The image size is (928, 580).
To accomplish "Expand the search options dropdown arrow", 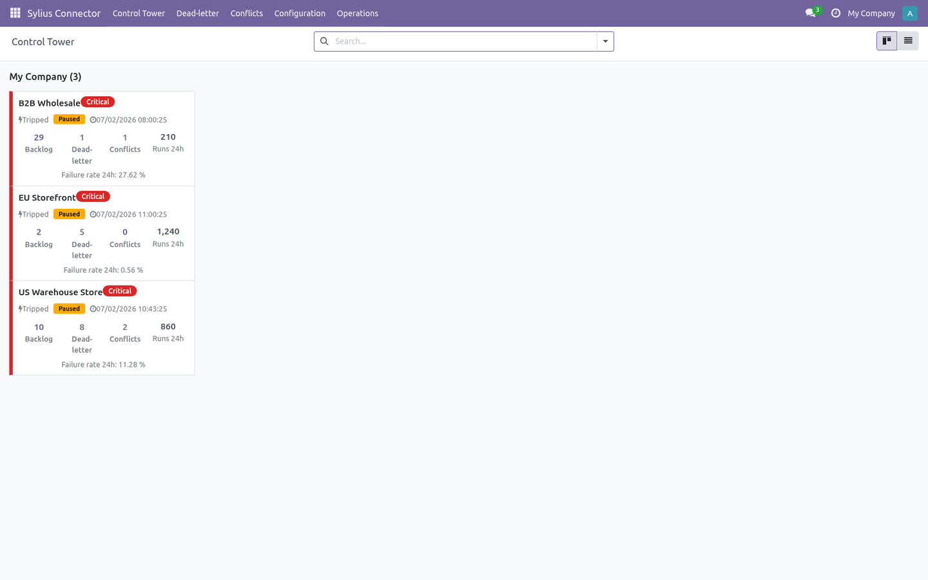I will point(605,41).
